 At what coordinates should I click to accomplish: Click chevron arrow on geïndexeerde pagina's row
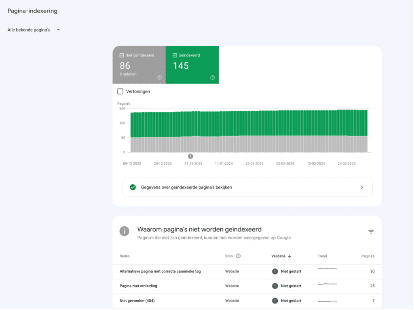pos(362,187)
